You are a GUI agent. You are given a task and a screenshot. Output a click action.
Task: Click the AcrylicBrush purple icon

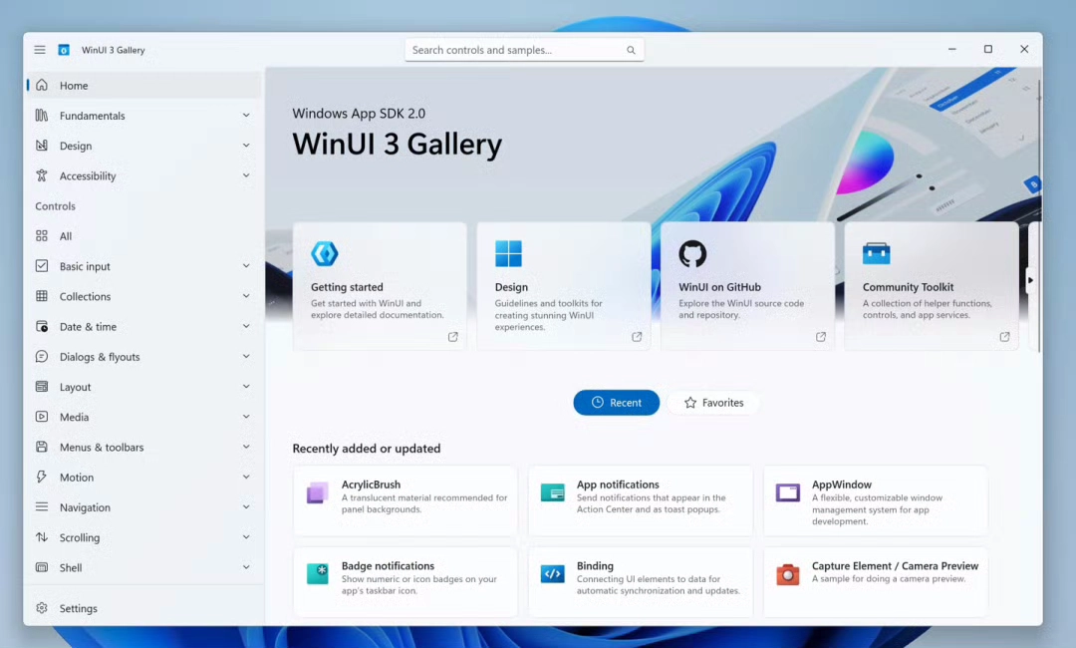tap(317, 492)
